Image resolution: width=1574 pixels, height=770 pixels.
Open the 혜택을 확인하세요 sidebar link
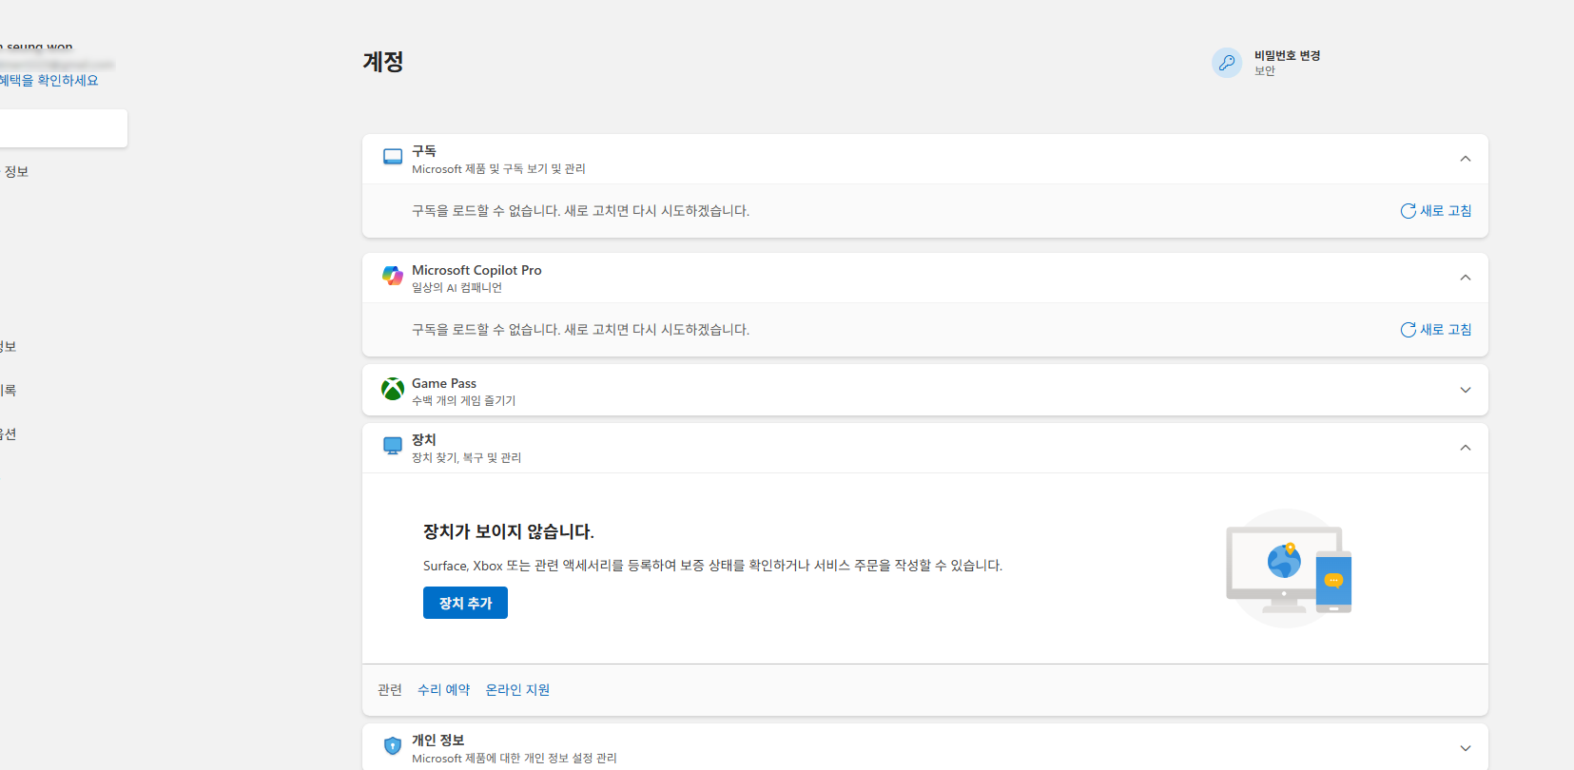[49, 81]
